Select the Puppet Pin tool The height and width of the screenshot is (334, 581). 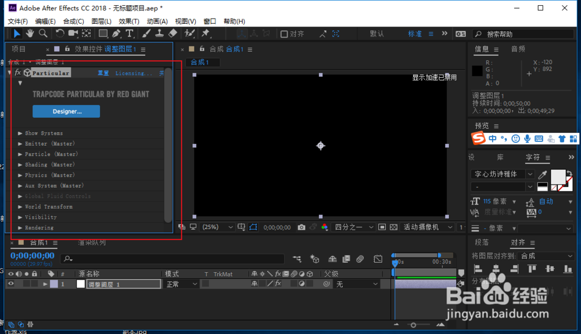(206, 34)
